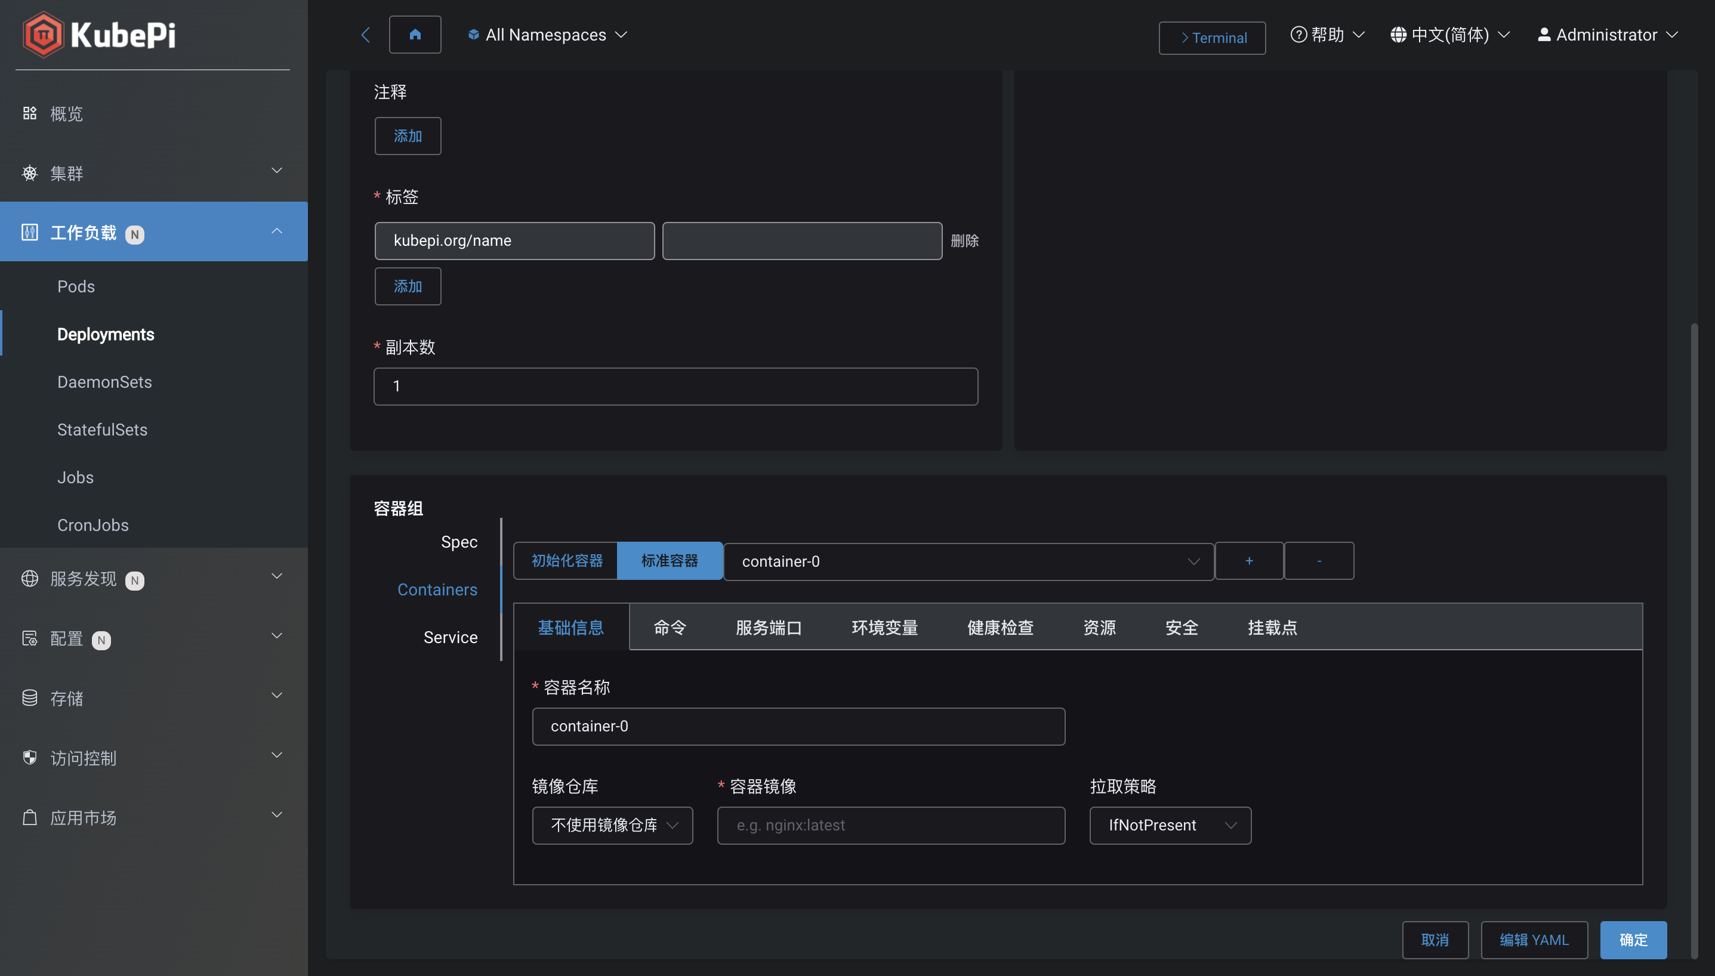Click the workload icon (工作负载)
This screenshot has height=976, width=1715.
point(29,233)
